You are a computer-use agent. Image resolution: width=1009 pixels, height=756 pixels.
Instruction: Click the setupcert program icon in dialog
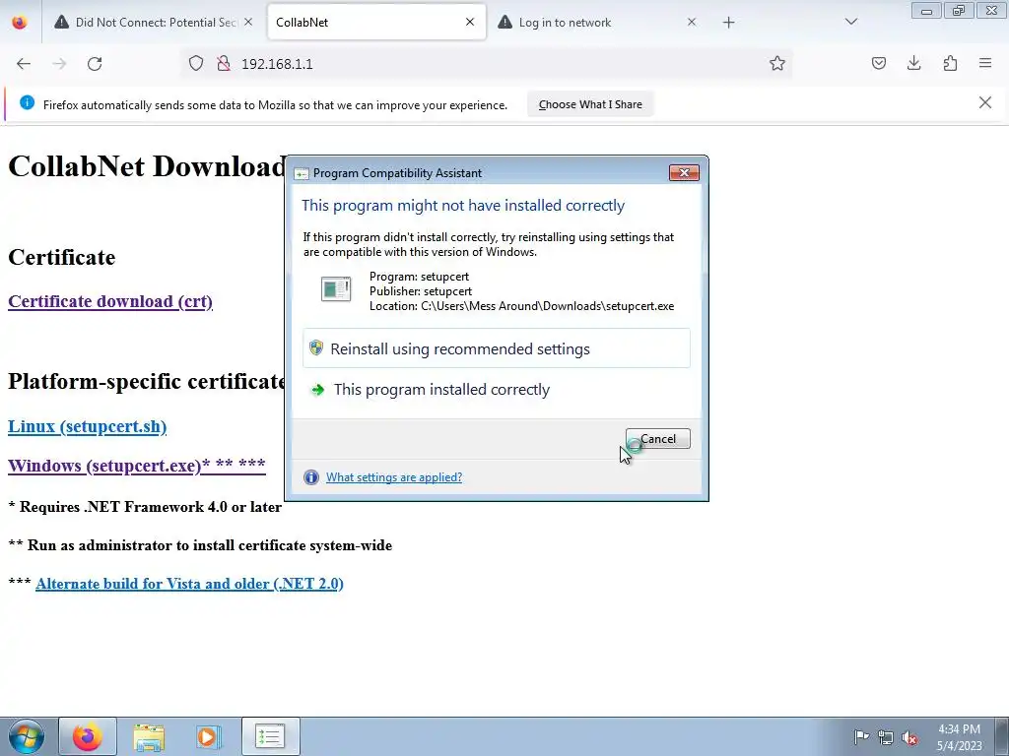[336, 288]
